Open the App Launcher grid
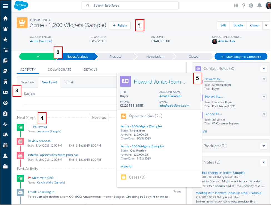The height and width of the screenshot is (205, 271). (x=236, y=6)
